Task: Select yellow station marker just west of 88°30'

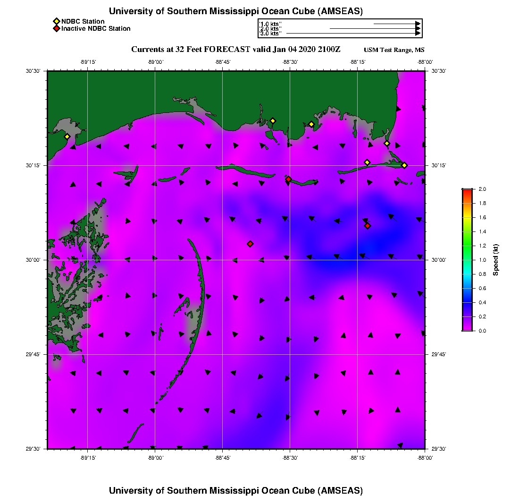Action: [272, 120]
